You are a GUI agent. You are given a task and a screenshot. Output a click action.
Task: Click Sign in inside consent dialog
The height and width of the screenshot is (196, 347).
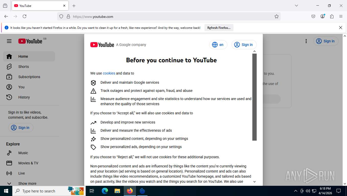click(x=244, y=45)
